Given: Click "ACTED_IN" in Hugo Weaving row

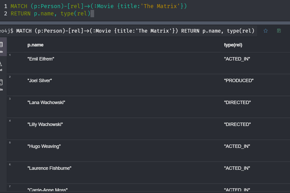Looking at the screenshot, I should click(237, 146).
